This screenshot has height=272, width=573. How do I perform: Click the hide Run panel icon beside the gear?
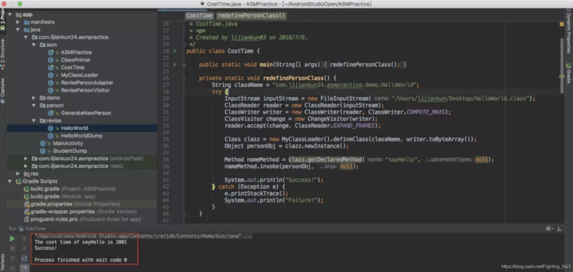point(559,228)
